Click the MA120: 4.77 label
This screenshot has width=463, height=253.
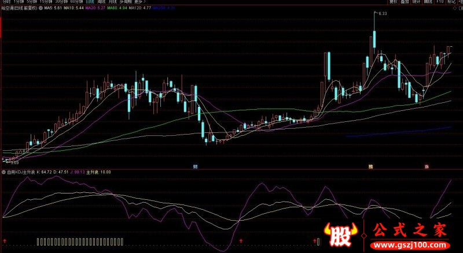[x=140, y=8]
